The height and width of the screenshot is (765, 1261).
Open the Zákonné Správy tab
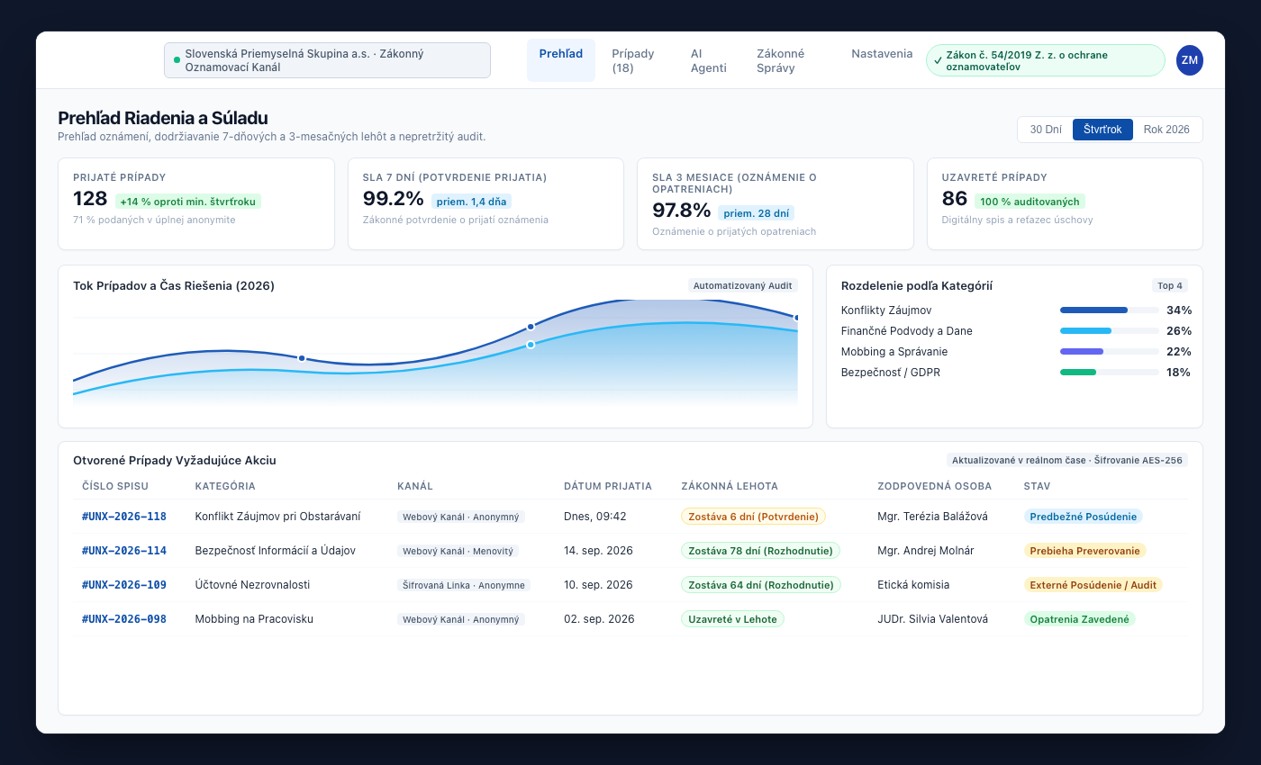coord(790,60)
